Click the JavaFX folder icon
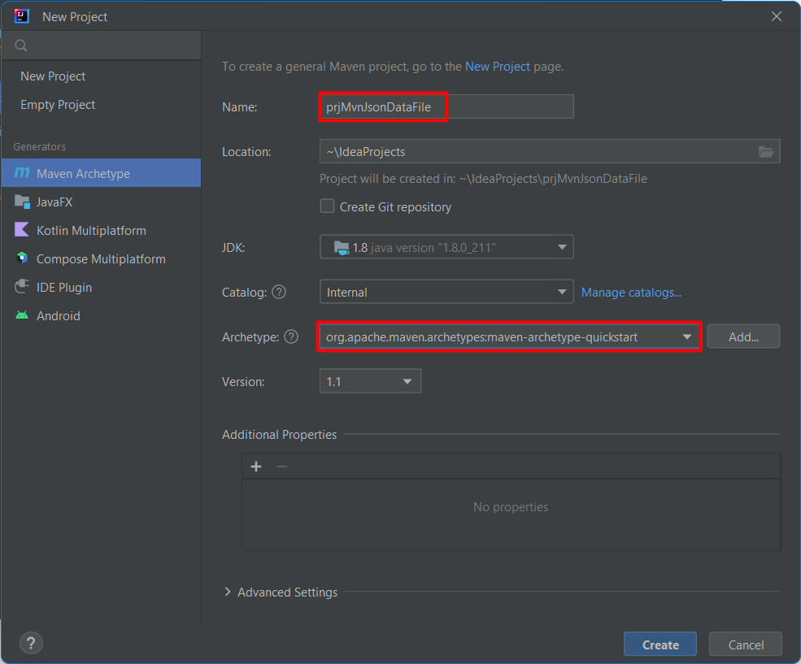801x664 pixels. tap(22, 202)
